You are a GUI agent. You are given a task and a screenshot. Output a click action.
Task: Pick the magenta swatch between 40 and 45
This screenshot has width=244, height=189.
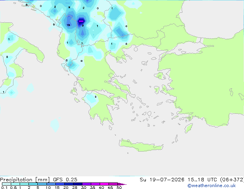104,184
